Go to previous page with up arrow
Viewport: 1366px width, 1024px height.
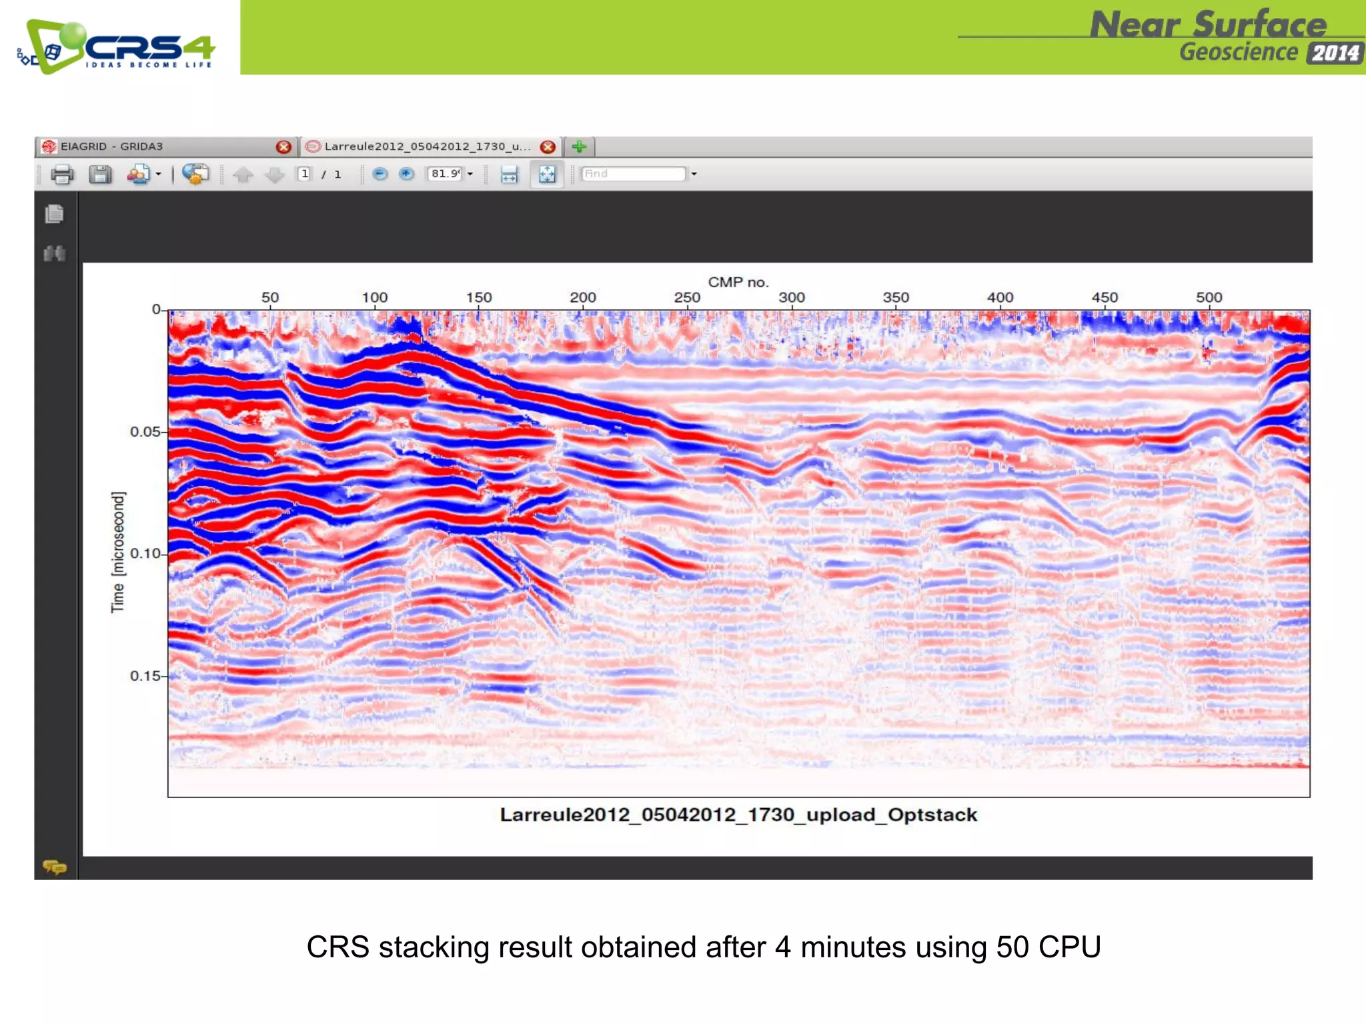tap(243, 175)
